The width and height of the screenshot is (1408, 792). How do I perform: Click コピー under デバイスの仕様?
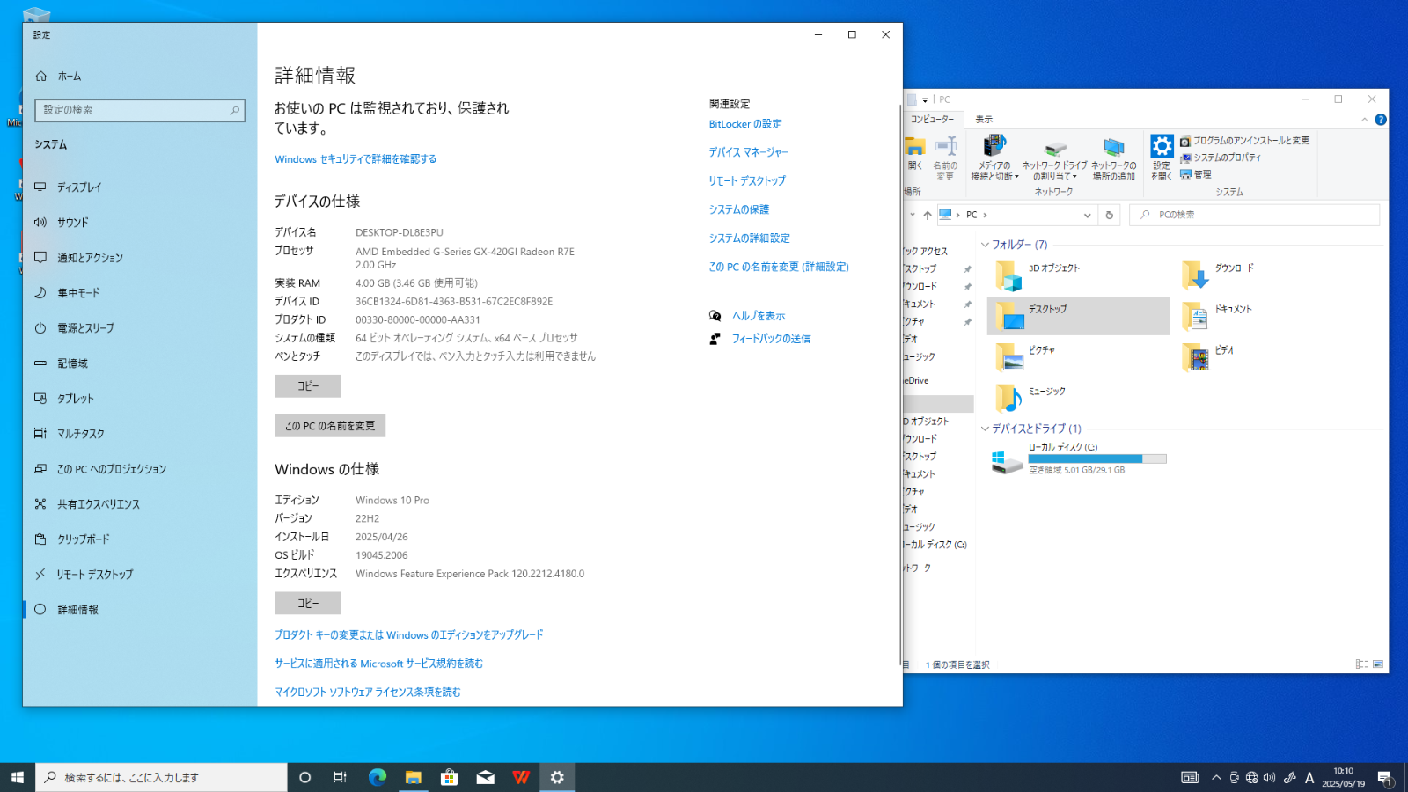(308, 386)
